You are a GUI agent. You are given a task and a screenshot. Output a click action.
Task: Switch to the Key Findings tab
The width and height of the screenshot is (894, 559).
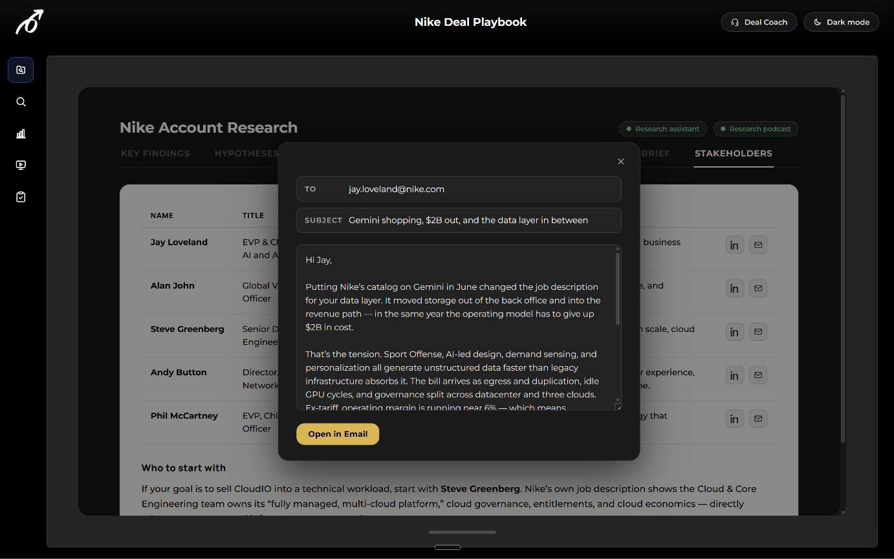point(155,153)
